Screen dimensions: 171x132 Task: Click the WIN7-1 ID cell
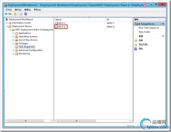(111, 23)
